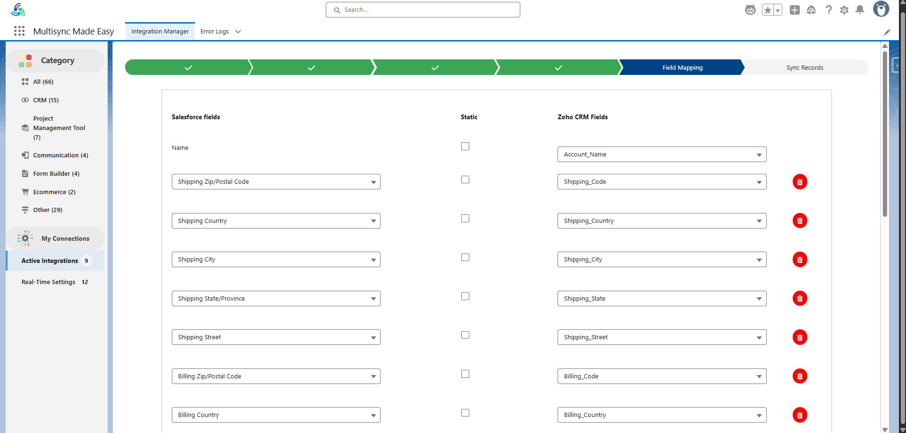Open the global actions plus icon

[x=795, y=10]
